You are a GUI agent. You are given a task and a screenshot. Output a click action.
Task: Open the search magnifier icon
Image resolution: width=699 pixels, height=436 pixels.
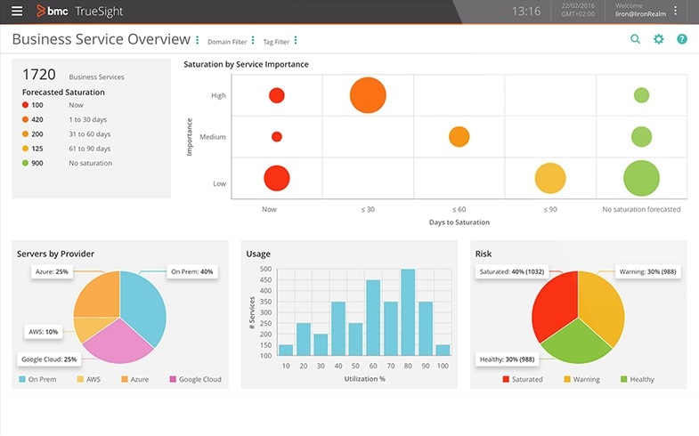pyautogui.click(x=635, y=39)
